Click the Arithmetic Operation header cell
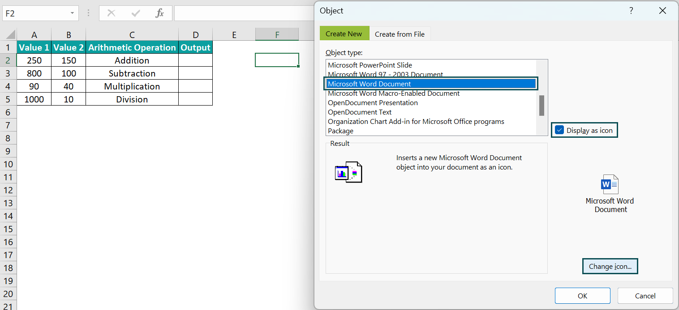679x310 pixels. click(x=132, y=47)
